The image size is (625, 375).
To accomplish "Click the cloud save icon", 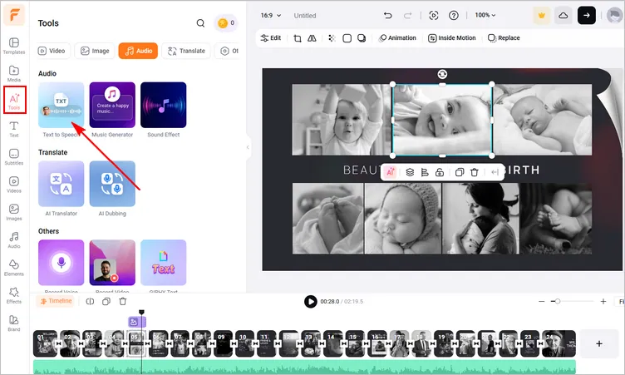I will coord(563,16).
